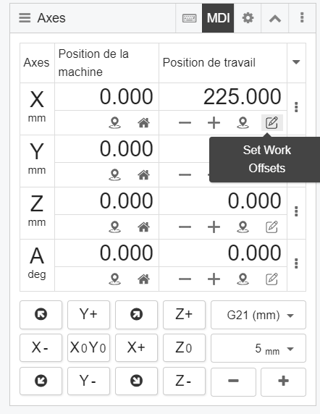Open Axes widget settings gear
Screen dimensions: 320x414
248,18
